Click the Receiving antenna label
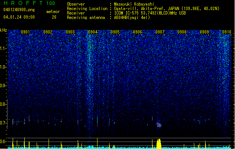This screenshot has width=235, height=149. click(86, 18)
